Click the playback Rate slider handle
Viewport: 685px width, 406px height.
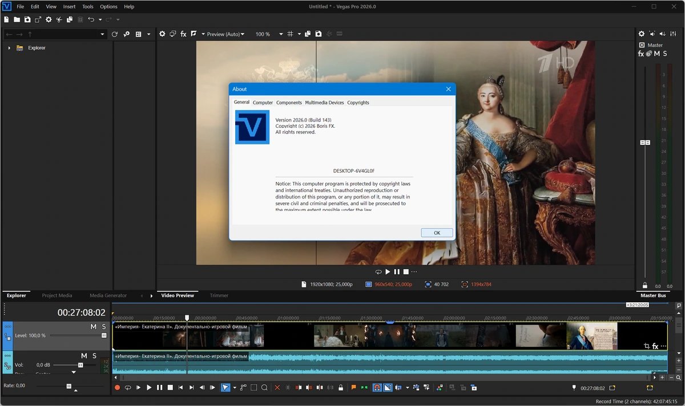click(69, 386)
